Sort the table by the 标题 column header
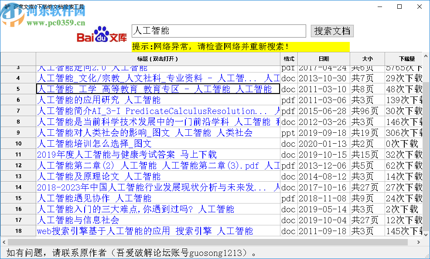Viewport: 430px width, 259px height. coord(158,59)
